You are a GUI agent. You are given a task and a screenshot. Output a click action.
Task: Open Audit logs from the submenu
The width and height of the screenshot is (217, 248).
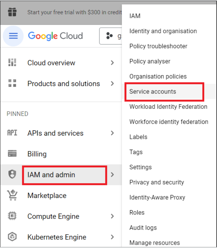coord(143,228)
